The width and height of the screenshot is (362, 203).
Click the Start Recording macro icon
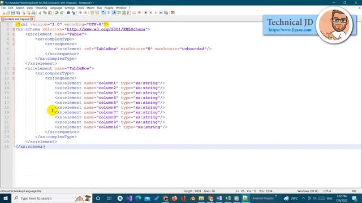pos(145,12)
